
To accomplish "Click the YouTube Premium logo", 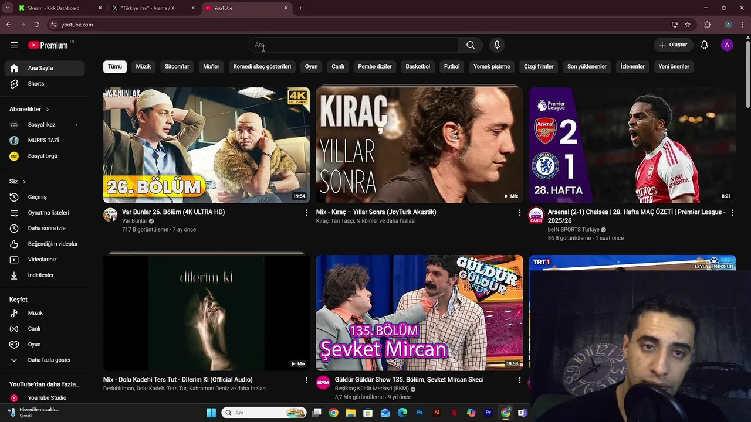I will point(48,45).
